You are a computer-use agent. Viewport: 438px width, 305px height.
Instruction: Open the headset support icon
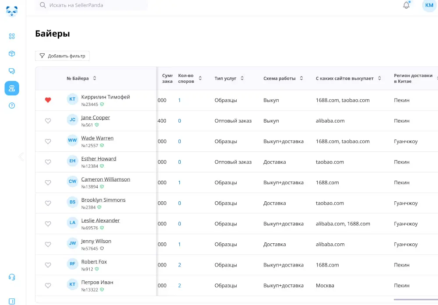click(x=12, y=277)
